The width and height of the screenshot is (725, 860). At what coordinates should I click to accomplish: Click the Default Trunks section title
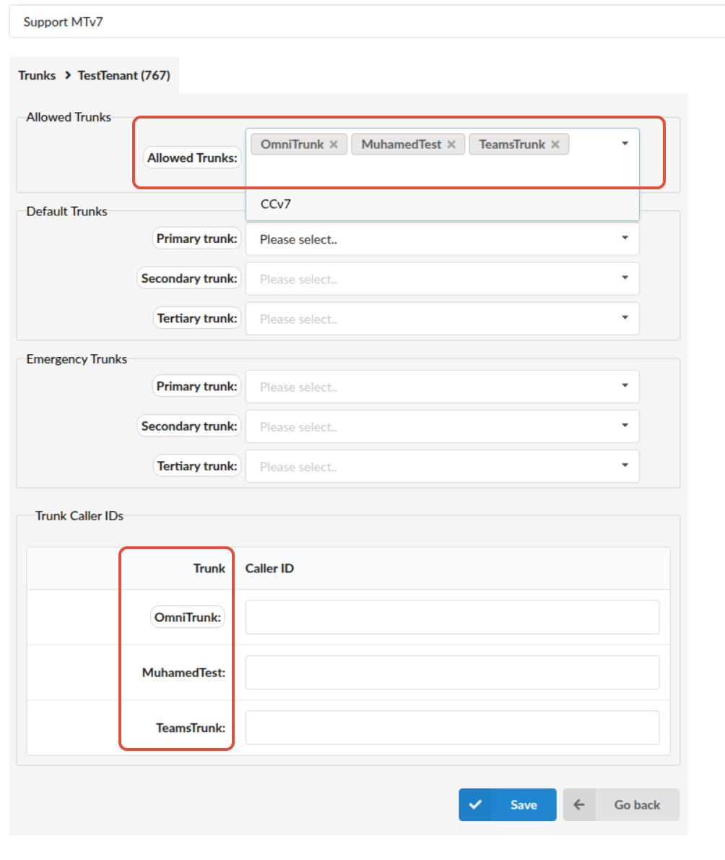pyautogui.click(x=67, y=211)
